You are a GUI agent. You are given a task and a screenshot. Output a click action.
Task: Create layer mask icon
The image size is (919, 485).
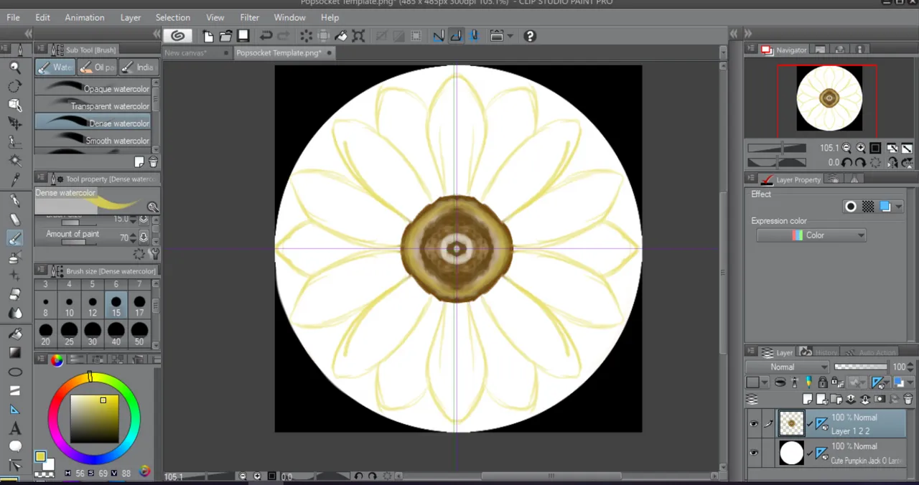(880, 399)
